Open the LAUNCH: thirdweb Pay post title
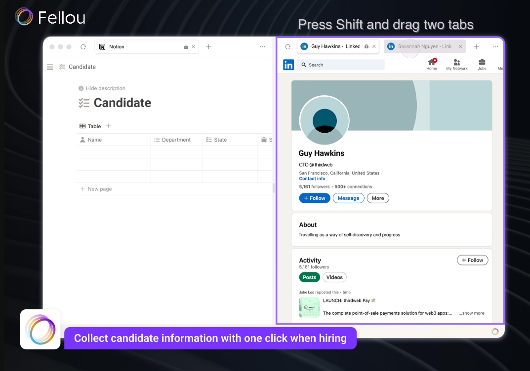 [349, 300]
